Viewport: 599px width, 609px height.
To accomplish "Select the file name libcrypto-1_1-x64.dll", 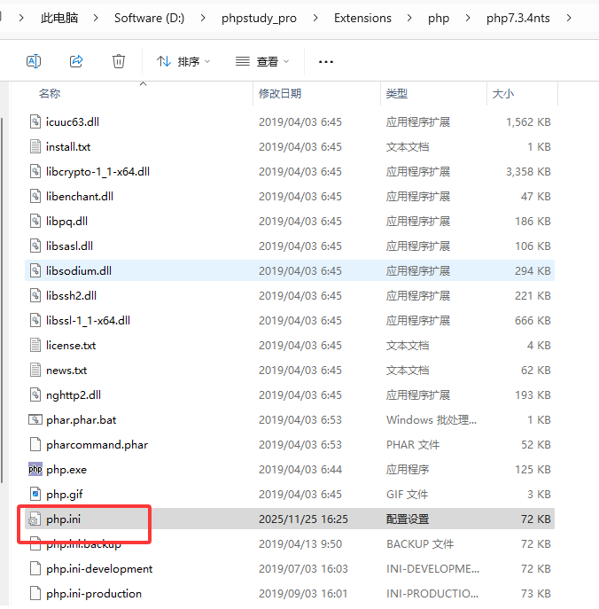I will pos(97,172).
